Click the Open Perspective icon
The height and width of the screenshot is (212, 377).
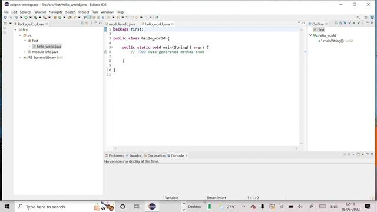[366, 18]
